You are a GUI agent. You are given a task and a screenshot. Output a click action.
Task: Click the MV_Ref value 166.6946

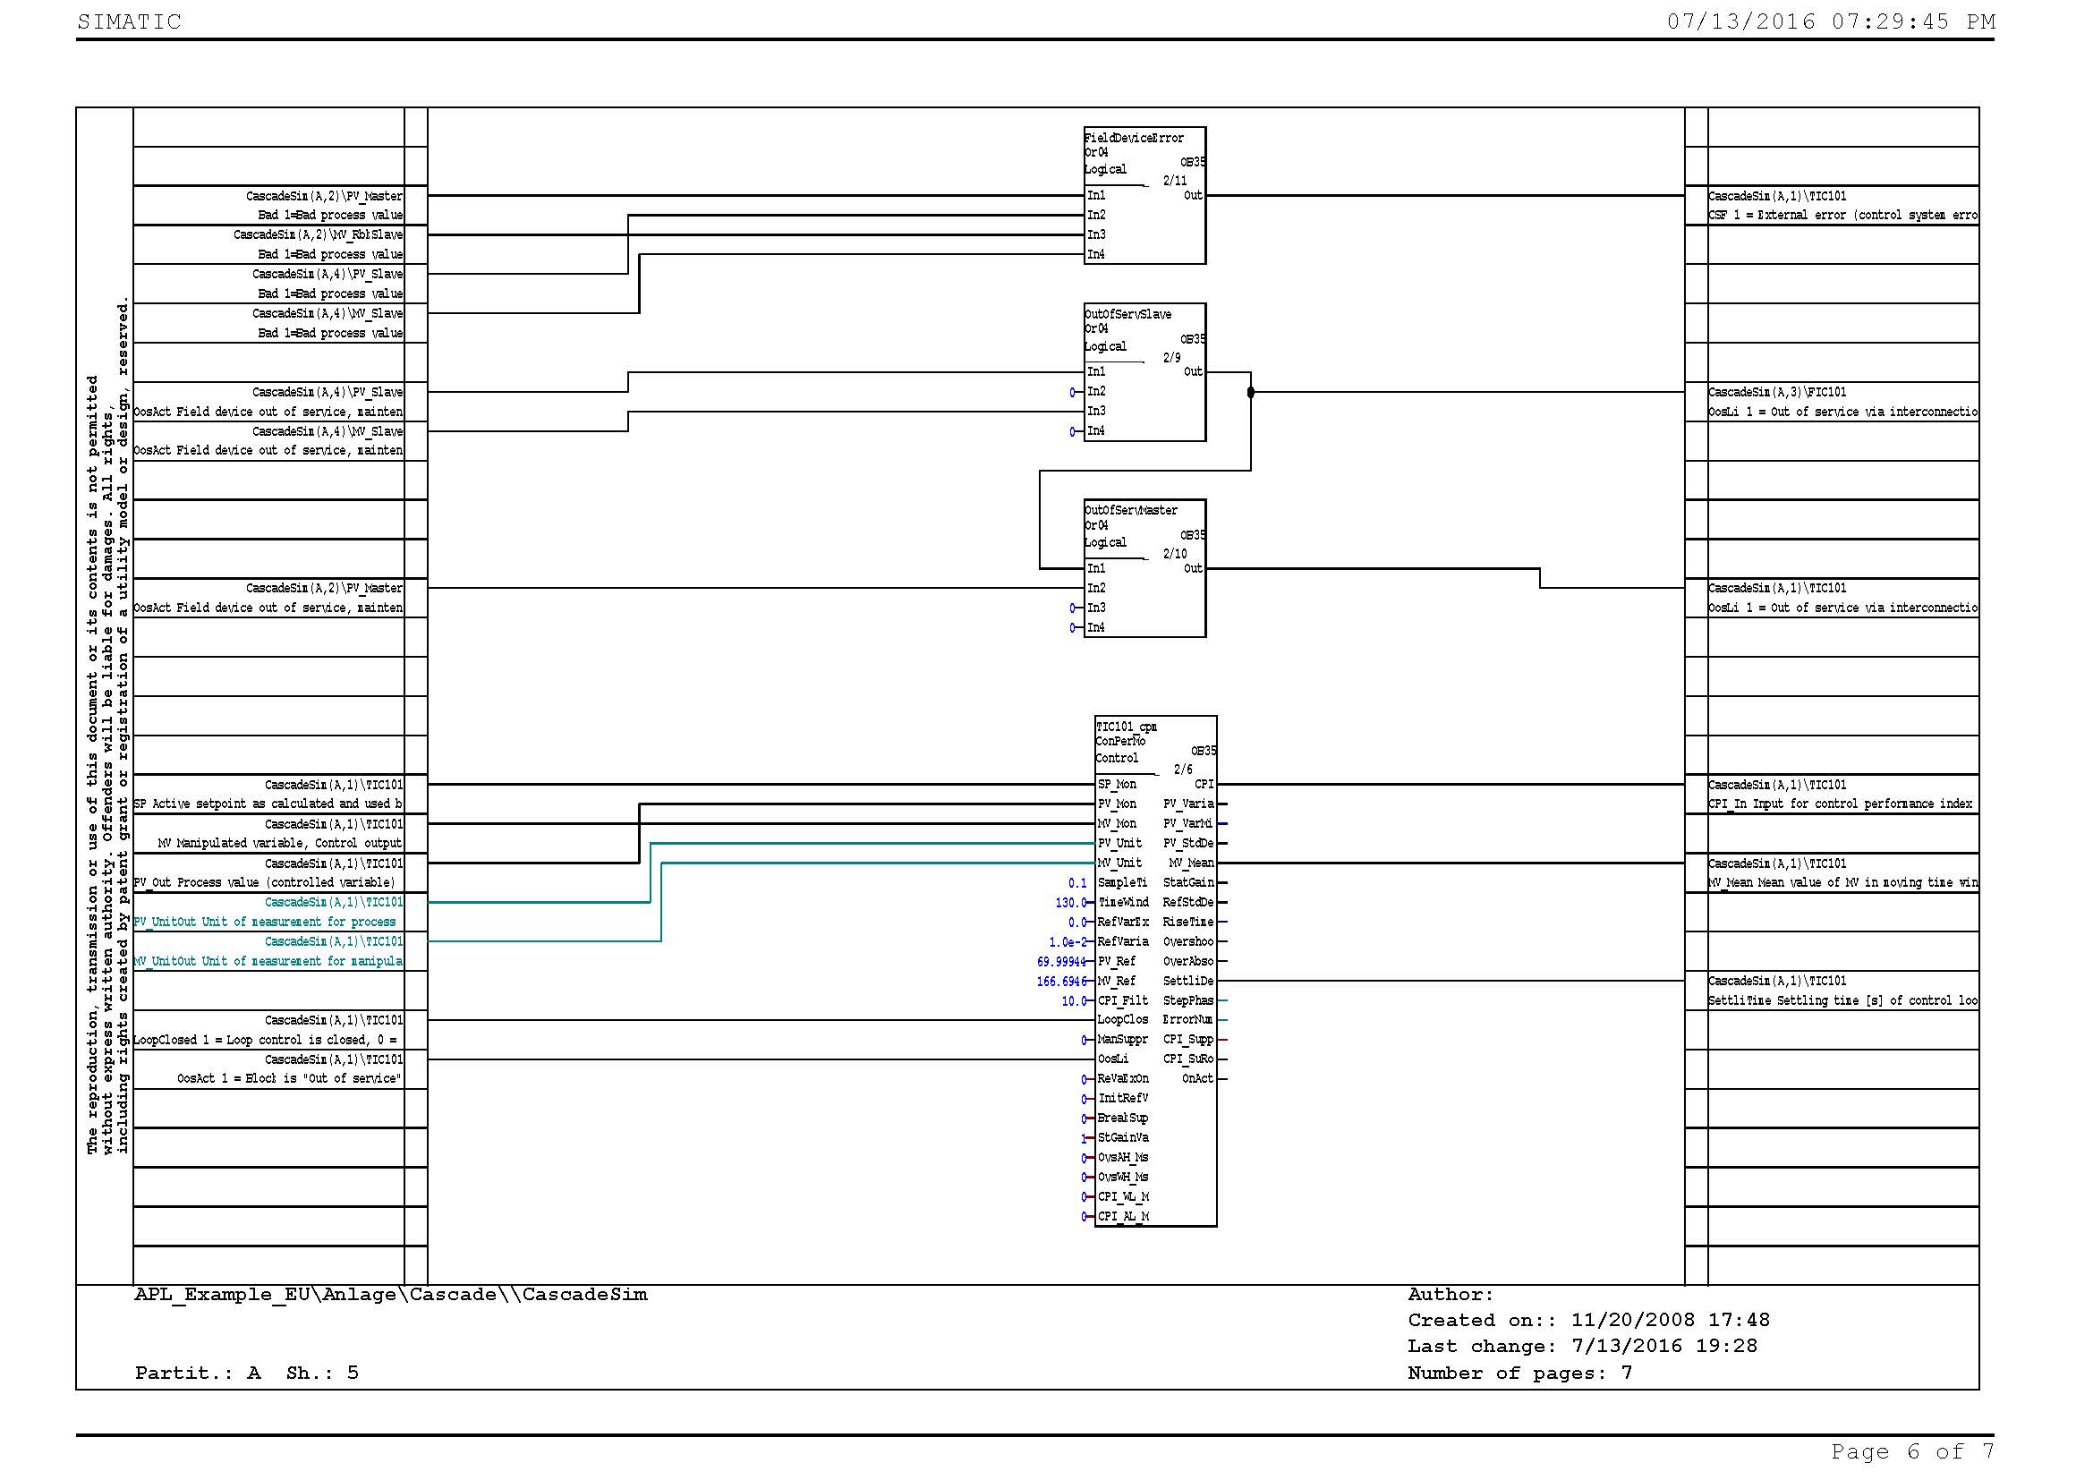pos(1061,982)
